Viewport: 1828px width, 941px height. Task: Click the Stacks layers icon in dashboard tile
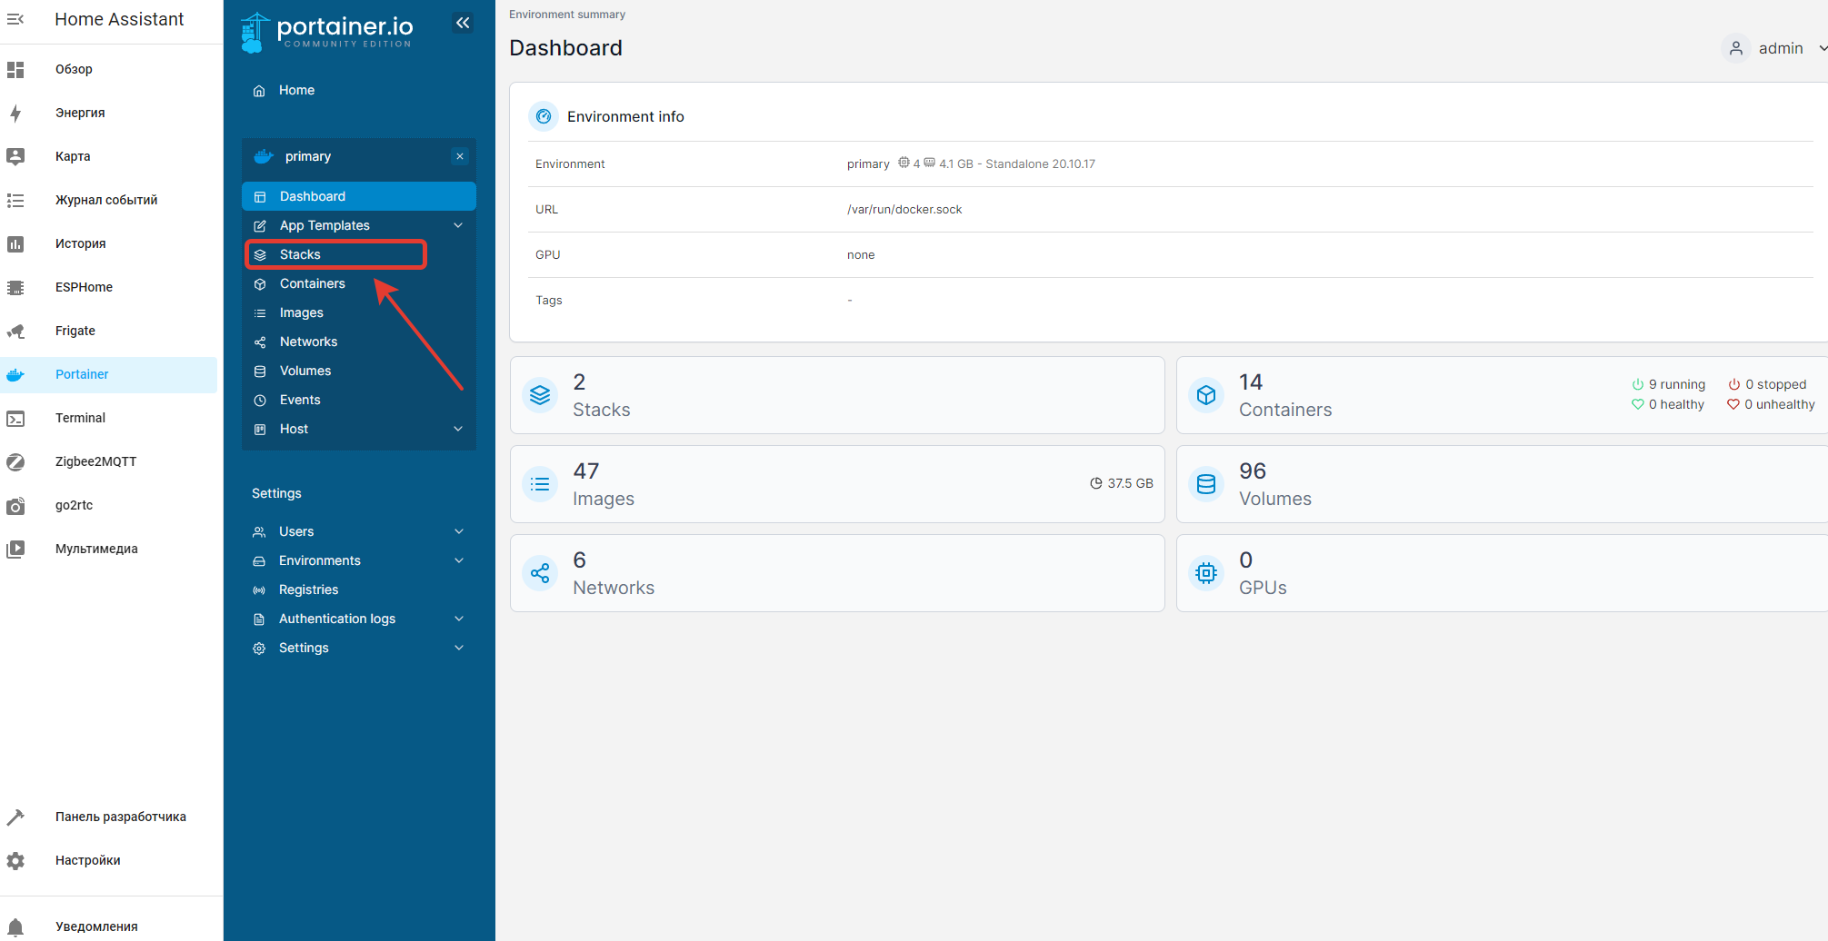point(540,395)
